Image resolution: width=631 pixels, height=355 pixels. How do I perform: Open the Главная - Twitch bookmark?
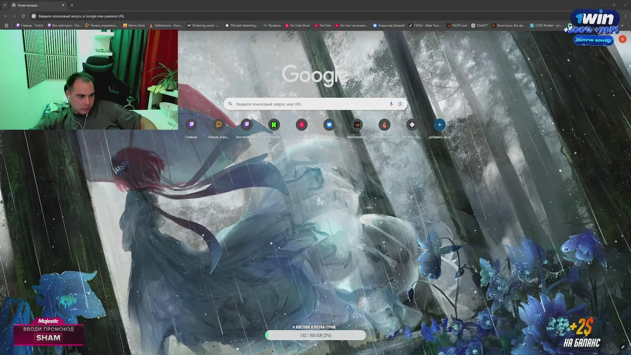pyautogui.click(x=30, y=25)
